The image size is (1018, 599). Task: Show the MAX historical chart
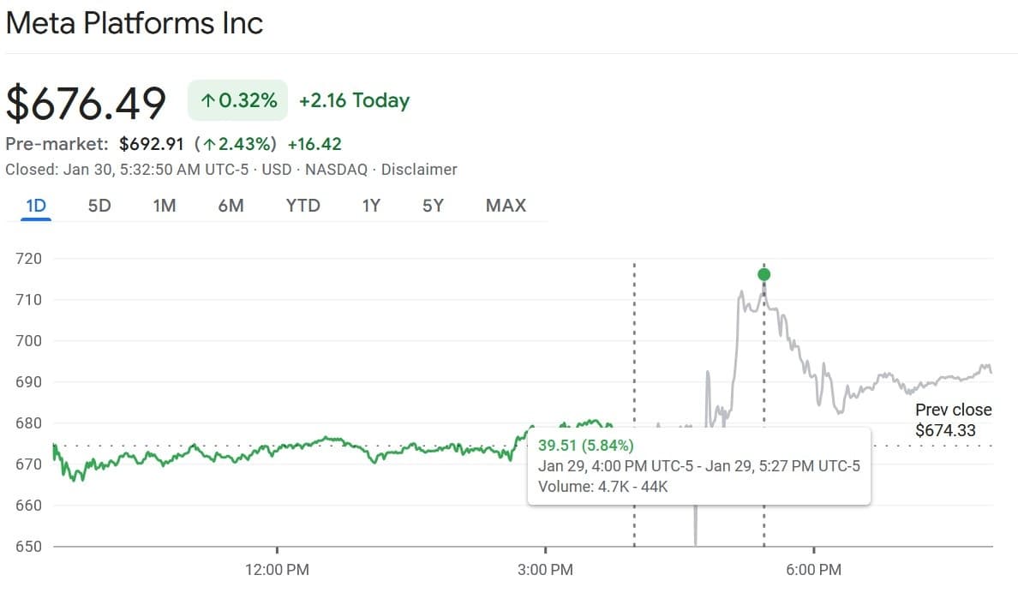tap(505, 206)
